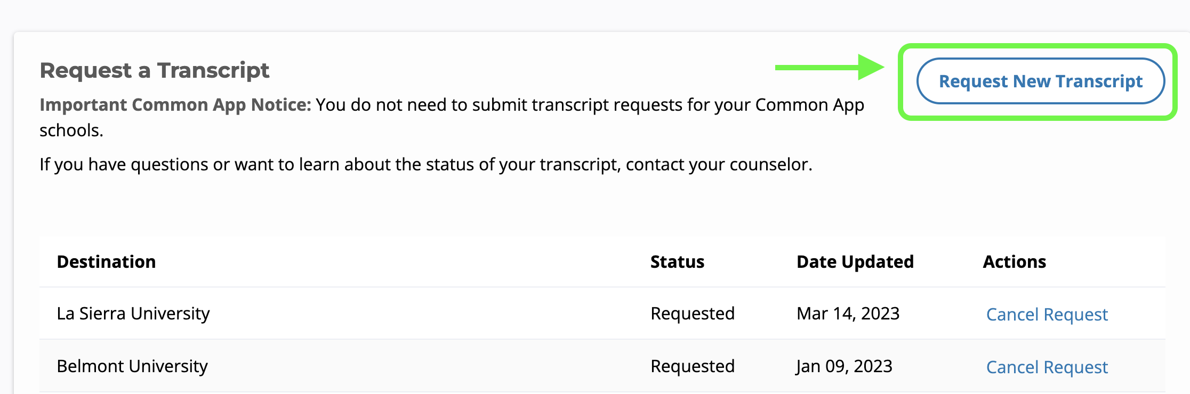This screenshot has width=1190, height=394.
Task: Click the Jan 09, 2023 date cell
Action: [844, 366]
